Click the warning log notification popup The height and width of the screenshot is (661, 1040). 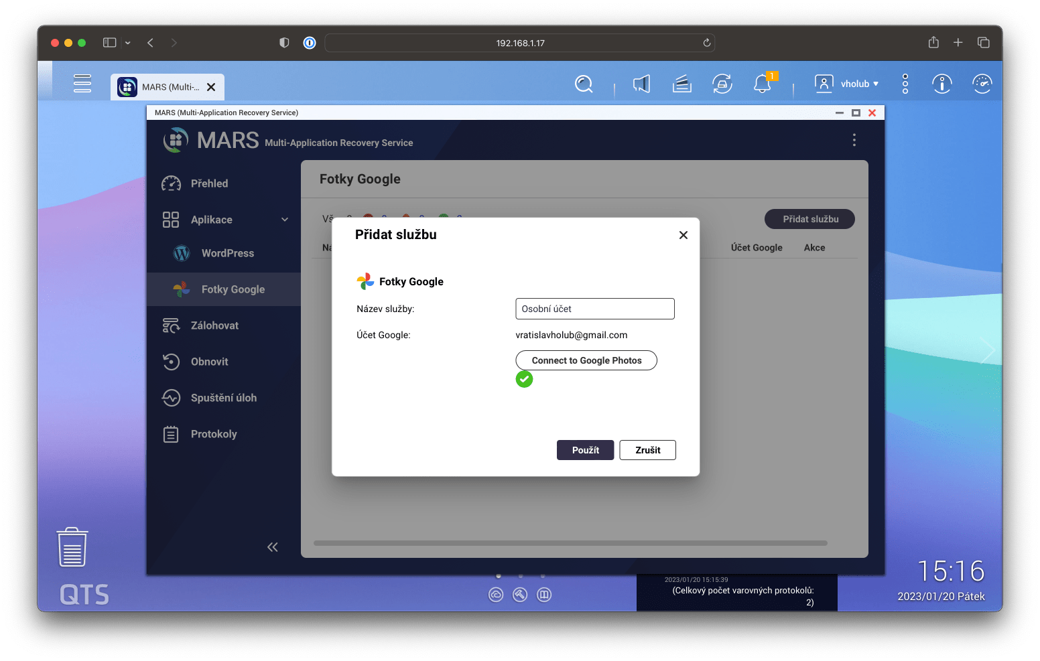click(737, 592)
